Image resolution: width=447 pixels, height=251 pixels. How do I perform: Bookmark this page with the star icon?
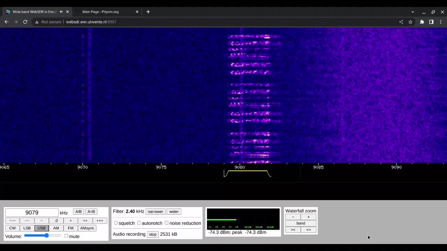coord(410,22)
